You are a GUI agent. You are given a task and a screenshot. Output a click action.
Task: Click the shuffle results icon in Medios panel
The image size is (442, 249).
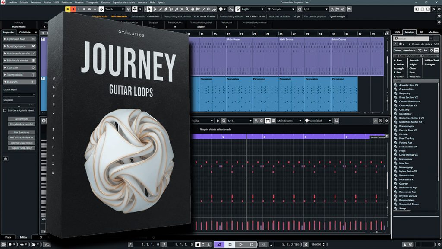click(x=420, y=51)
